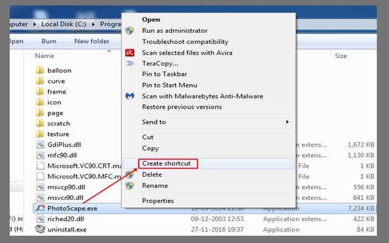Select the texture folder
This screenshot has width=389, height=243.
coord(58,134)
